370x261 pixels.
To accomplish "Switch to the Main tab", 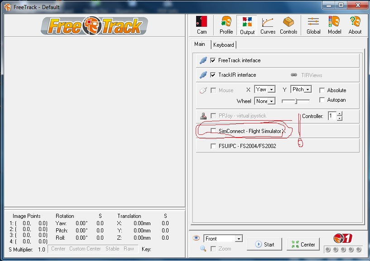I will pyautogui.click(x=200, y=44).
